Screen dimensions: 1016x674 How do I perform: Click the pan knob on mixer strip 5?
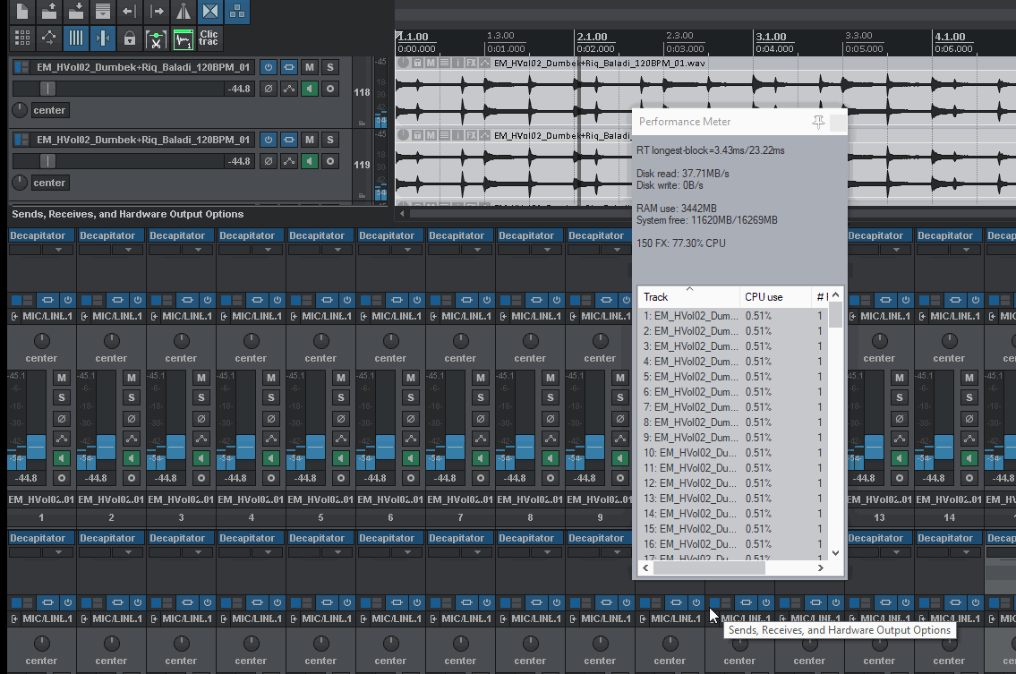point(320,341)
